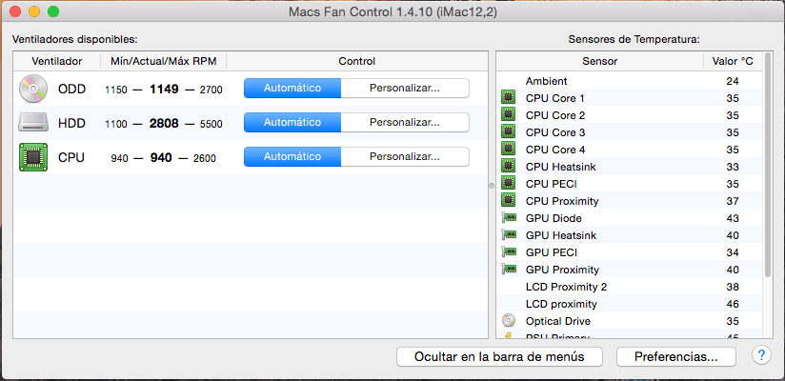The image size is (785, 381).
Task: Set HDD fan to Automático
Action: tap(292, 123)
